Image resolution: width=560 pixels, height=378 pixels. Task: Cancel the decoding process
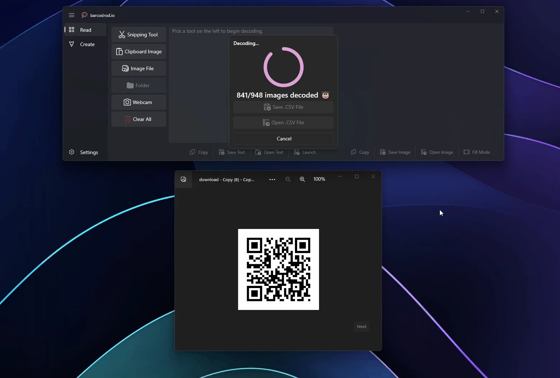283,139
